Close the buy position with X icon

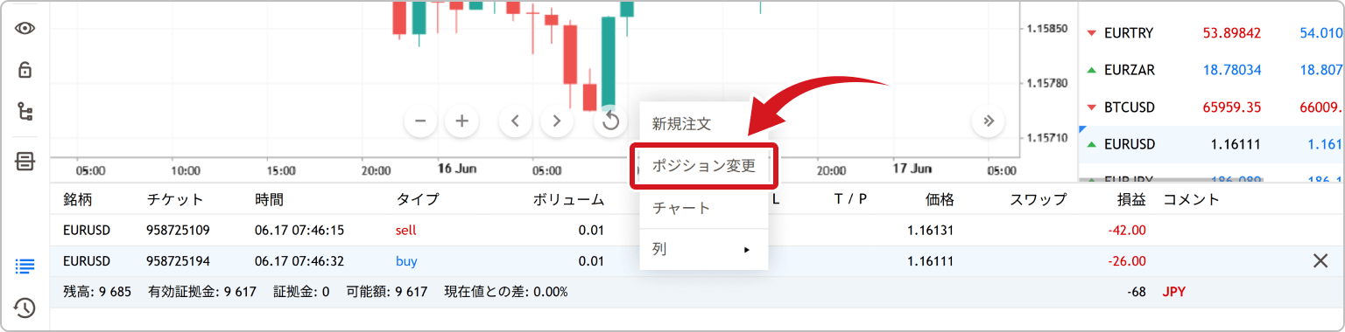tap(1320, 260)
